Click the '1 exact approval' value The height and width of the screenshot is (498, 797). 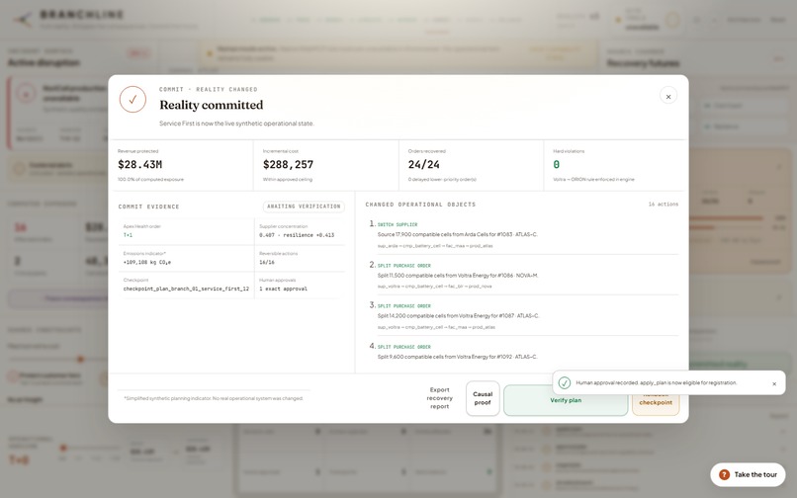click(283, 289)
